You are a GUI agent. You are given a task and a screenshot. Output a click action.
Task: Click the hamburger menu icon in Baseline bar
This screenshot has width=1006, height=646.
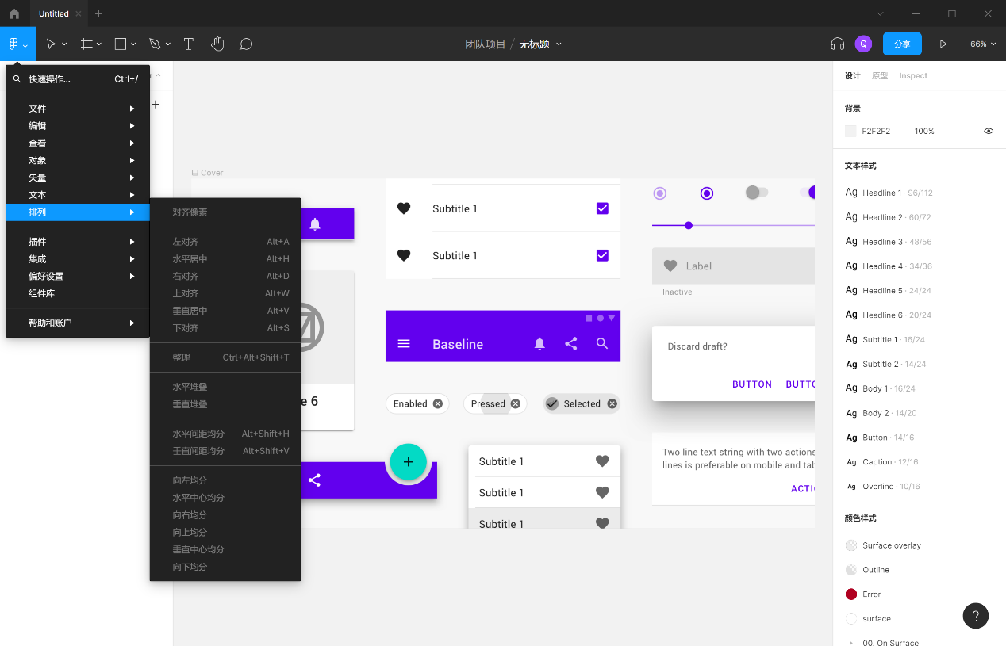click(x=404, y=344)
